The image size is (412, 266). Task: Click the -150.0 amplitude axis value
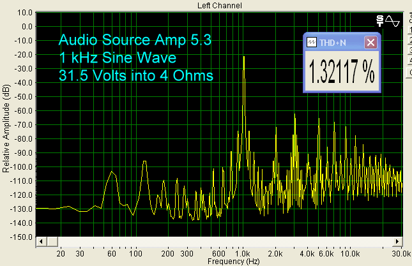point(22,237)
